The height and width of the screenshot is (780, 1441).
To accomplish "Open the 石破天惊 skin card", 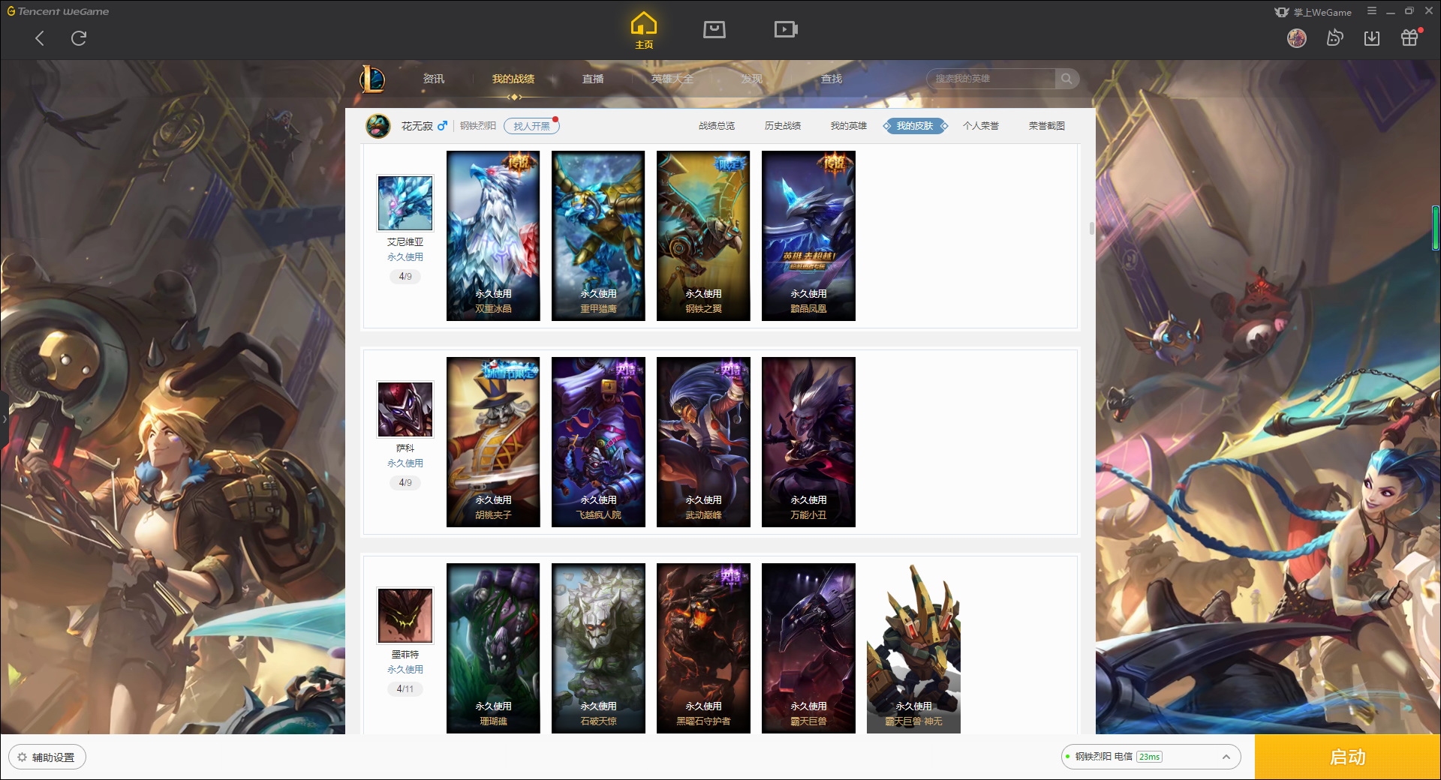I will (x=598, y=648).
